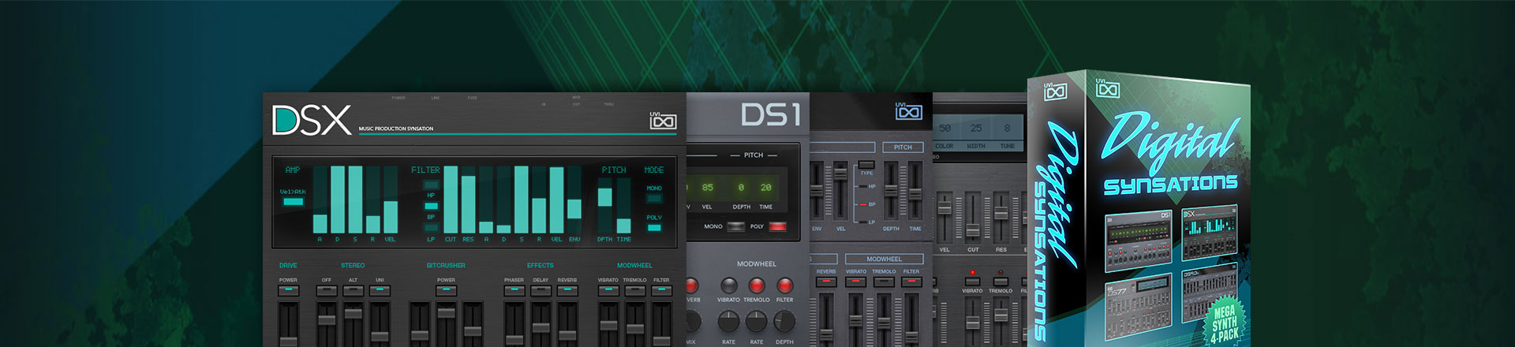Select LP filter type in DSX
The width and height of the screenshot is (1515, 347).
(431, 228)
